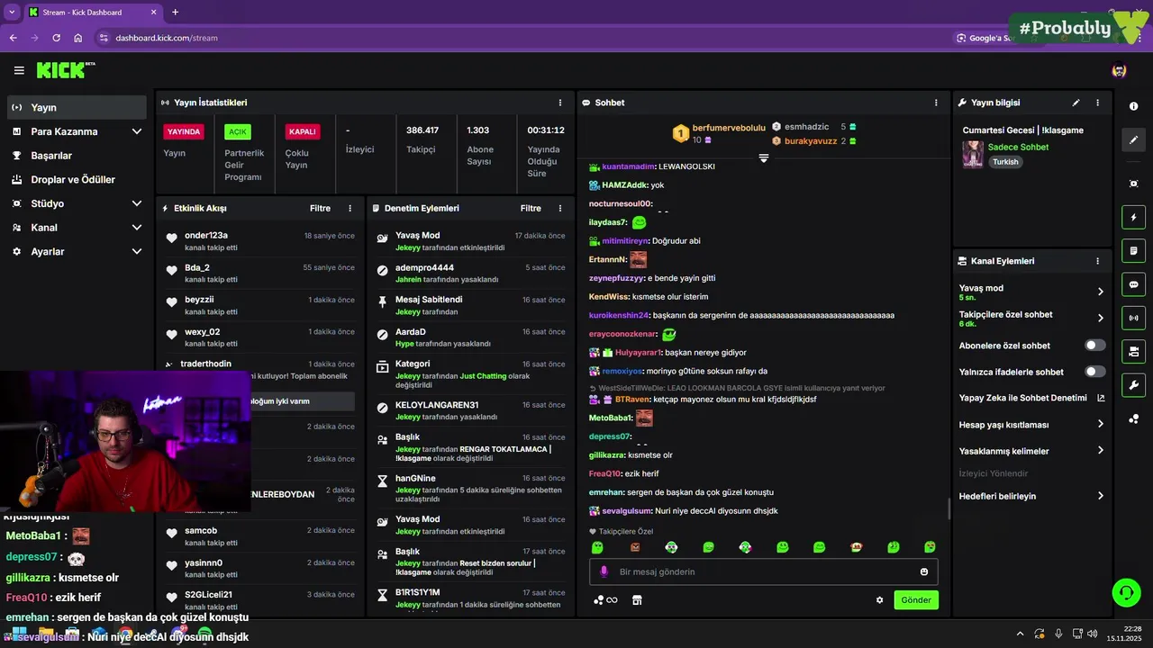Viewport: 1153px width, 648px height.
Task: Click username berfumervebolulu in chat leaderboard
Action: click(x=728, y=129)
